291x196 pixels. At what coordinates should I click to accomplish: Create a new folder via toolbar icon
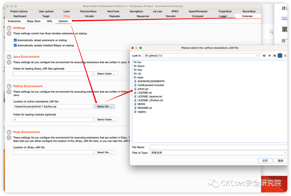tap(275, 56)
